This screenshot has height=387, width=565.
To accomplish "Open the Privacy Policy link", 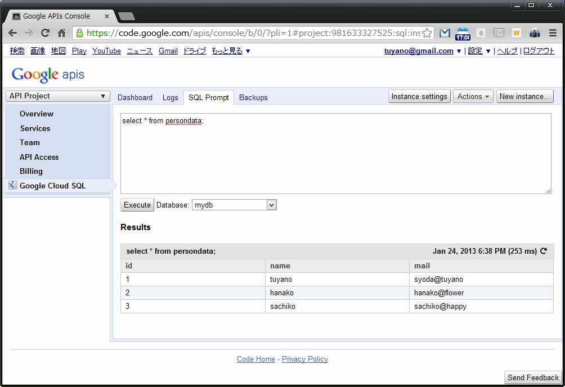I will pos(304,359).
